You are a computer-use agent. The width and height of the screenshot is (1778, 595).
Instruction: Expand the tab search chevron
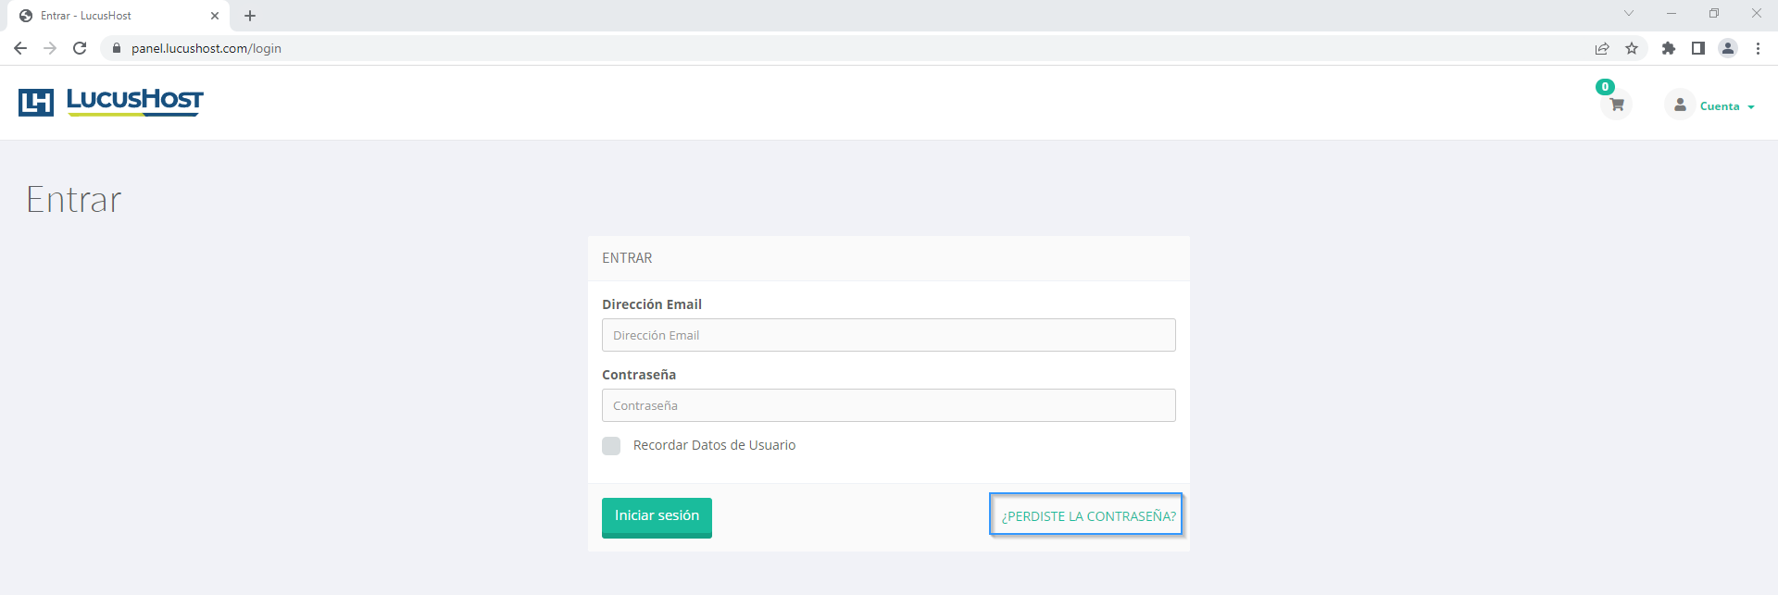[1629, 14]
